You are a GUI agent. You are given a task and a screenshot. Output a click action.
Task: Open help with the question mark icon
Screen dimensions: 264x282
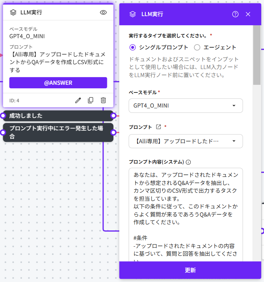[x=235, y=14]
